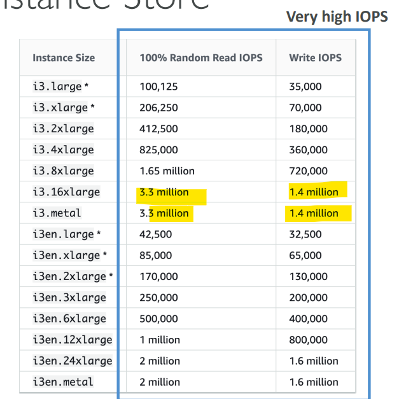399x399 pixels.
Task: Click the 'Instance Size' column header
Action: 64,58
